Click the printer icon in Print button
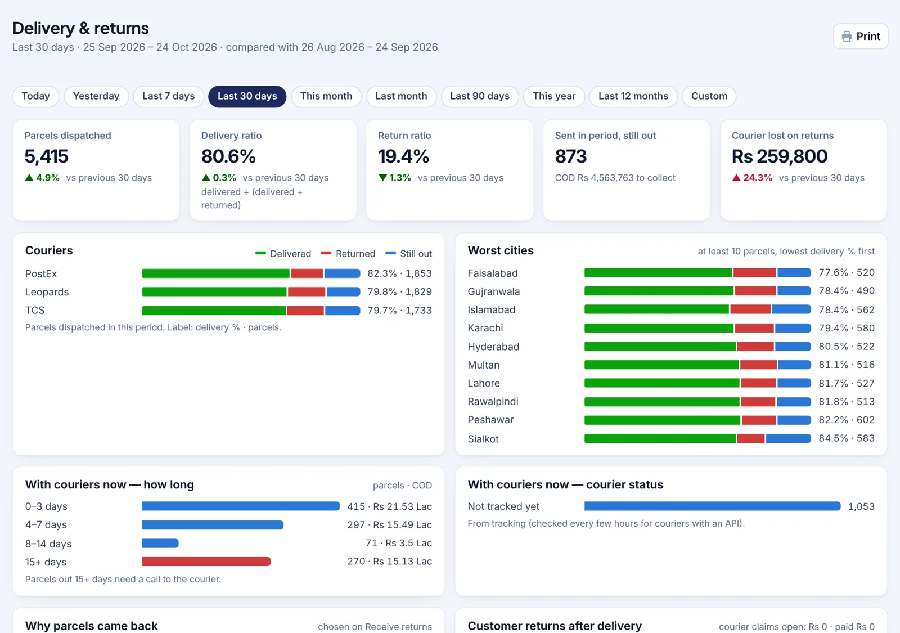900x633 pixels. (847, 37)
